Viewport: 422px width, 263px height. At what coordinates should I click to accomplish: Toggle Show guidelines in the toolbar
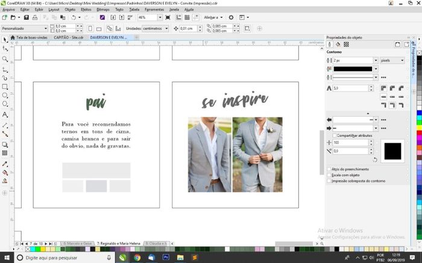point(196,17)
